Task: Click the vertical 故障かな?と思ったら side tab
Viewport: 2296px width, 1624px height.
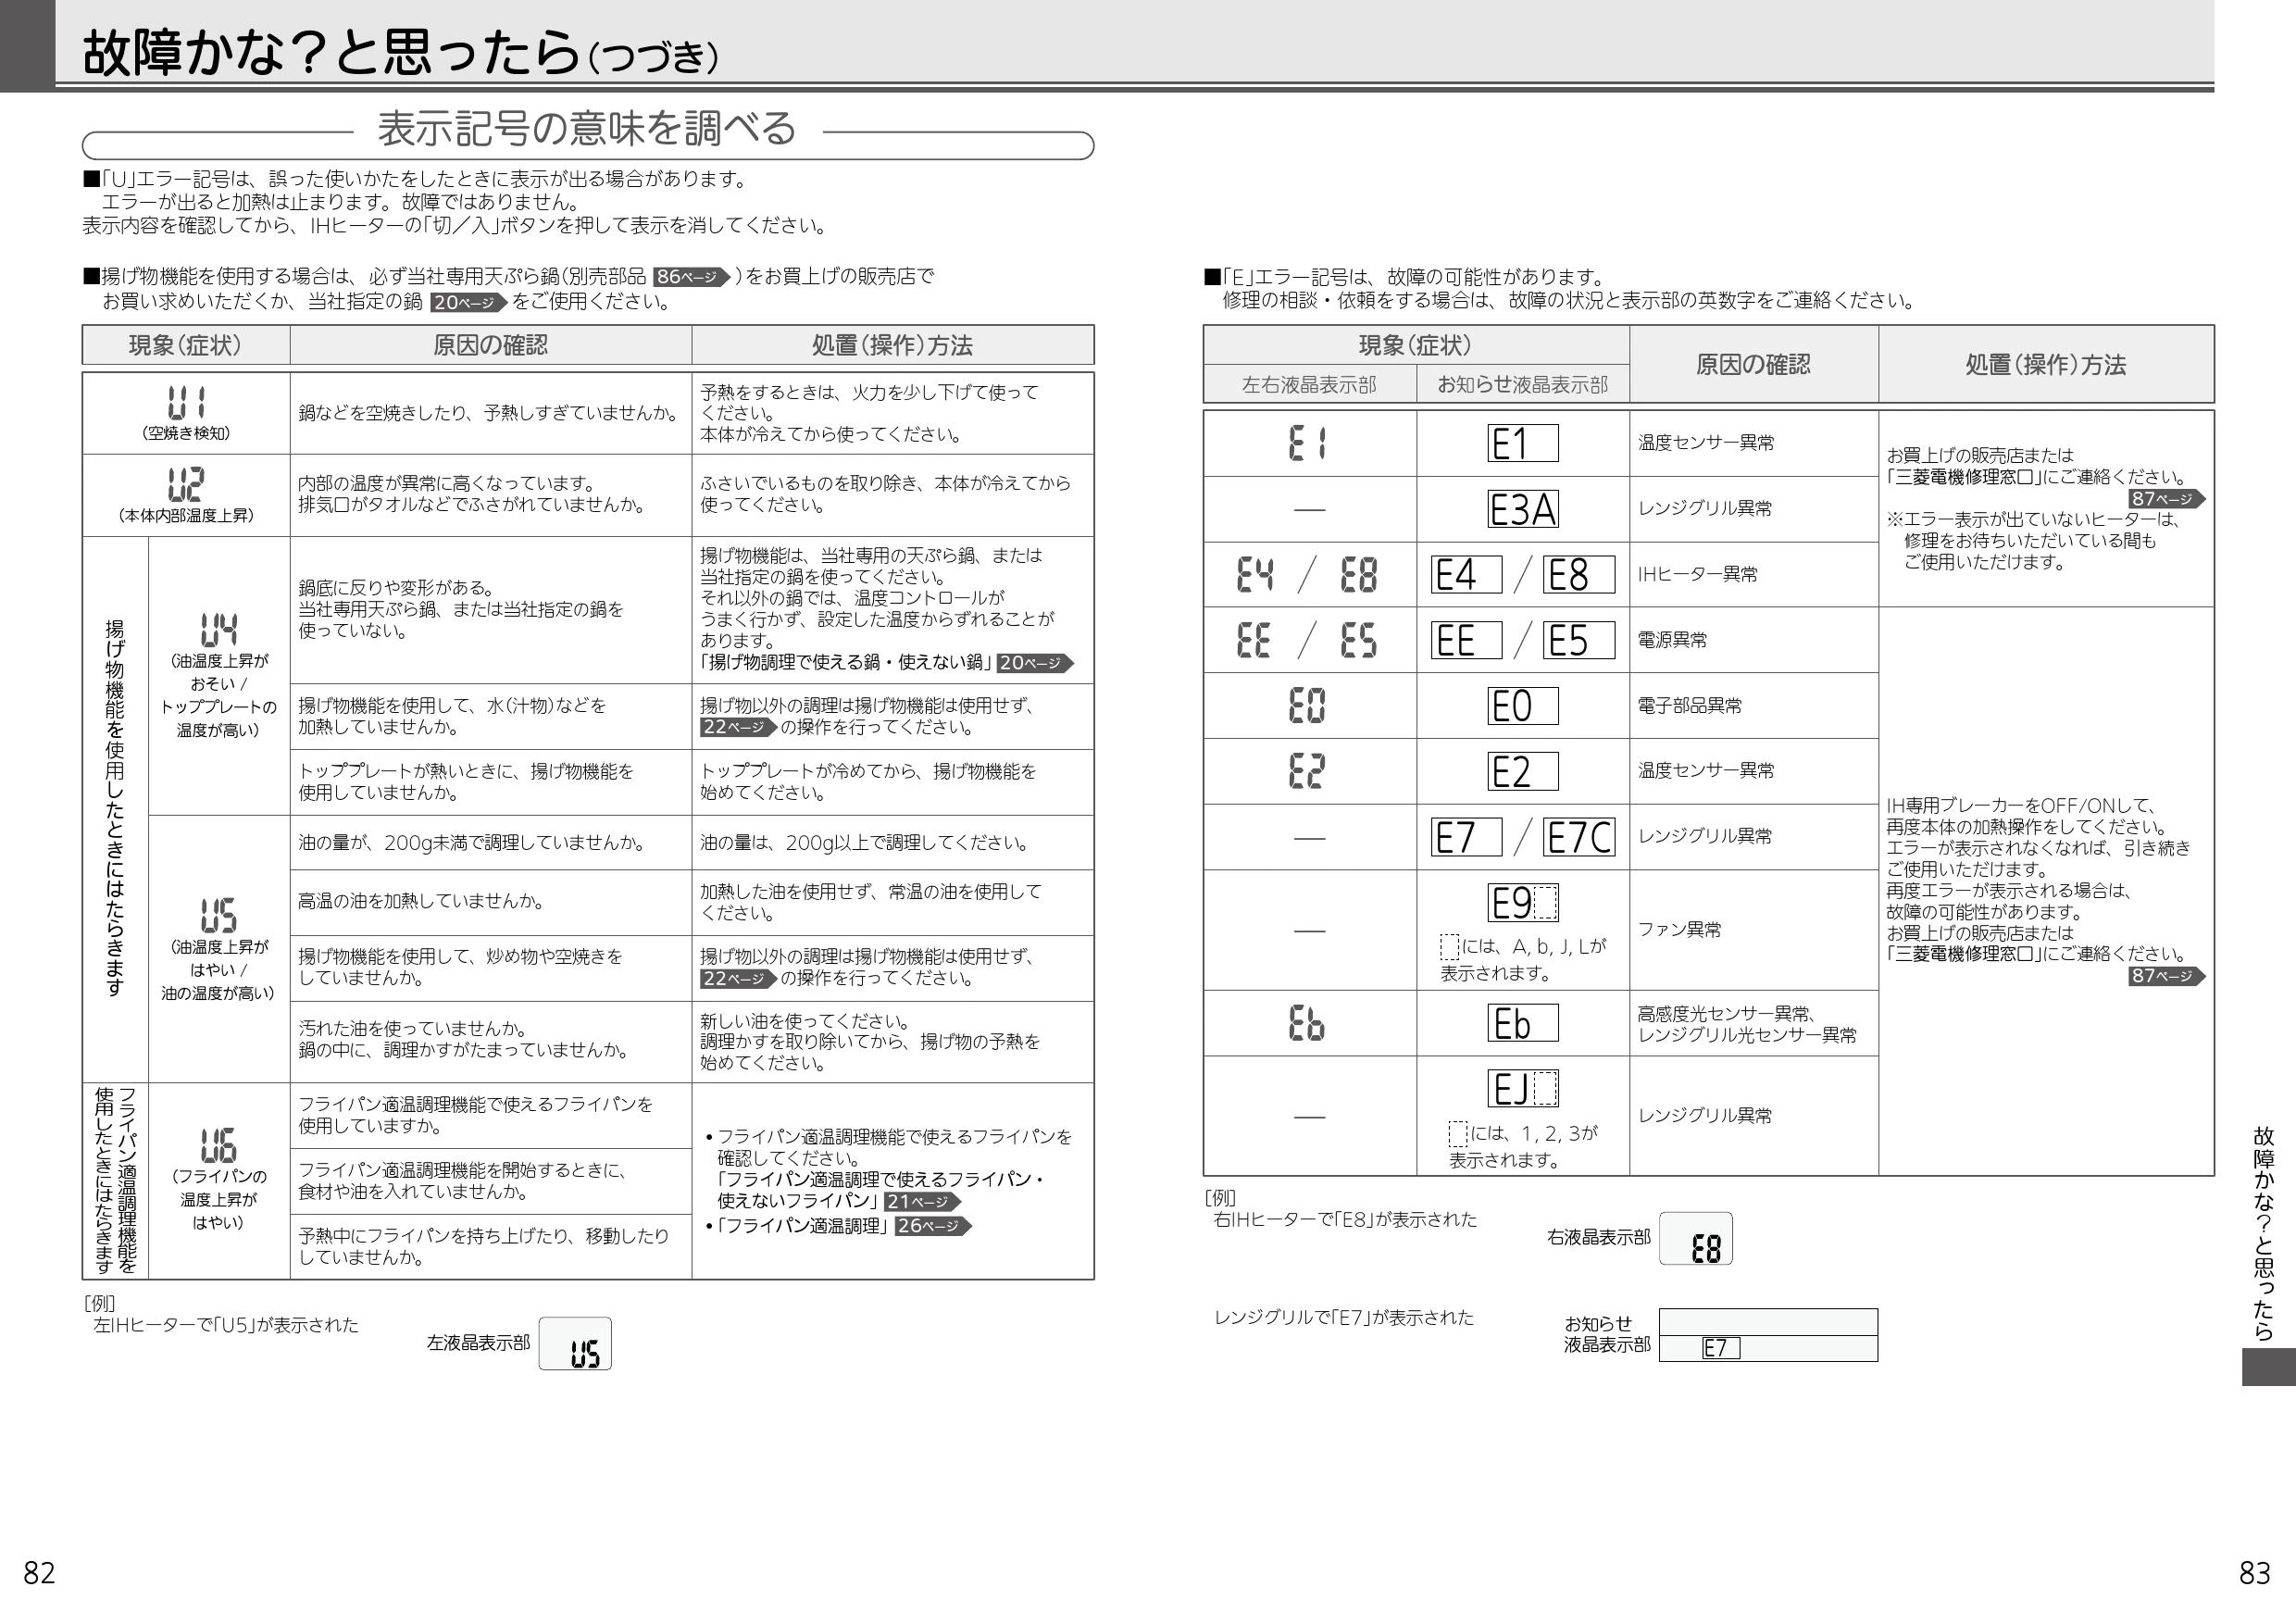Action: click(x=2264, y=1234)
